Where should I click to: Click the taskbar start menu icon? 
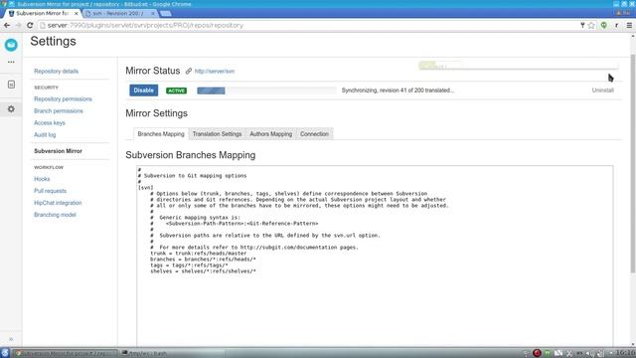pos(5,353)
